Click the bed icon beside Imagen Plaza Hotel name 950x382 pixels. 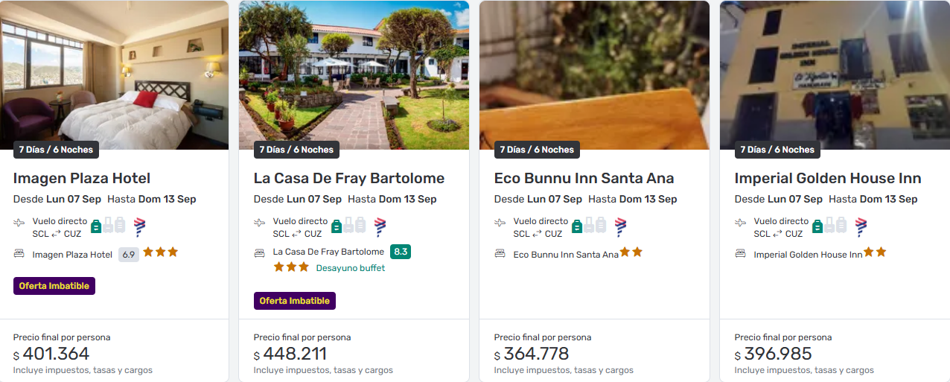click(19, 254)
